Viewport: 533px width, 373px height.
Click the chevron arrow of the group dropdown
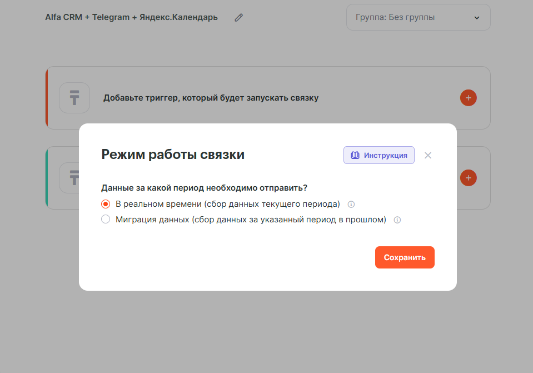[477, 18]
